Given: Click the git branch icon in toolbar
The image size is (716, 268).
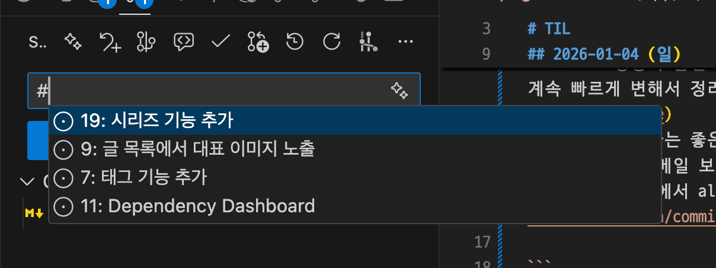Looking at the screenshot, I should (x=146, y=42).
